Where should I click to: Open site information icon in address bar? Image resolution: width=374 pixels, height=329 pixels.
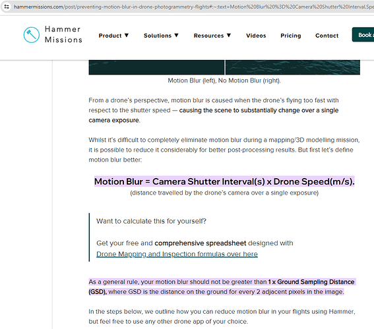[x=7, y=7]
